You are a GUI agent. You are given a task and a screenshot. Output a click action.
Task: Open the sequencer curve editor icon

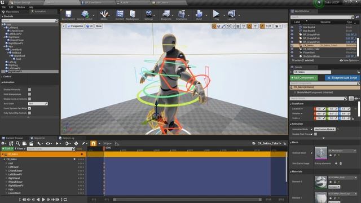point(117,144)
